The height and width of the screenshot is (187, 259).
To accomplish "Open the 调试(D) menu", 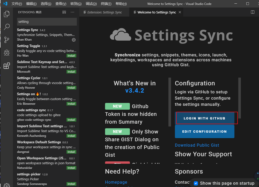I will [x=91, y=4].
